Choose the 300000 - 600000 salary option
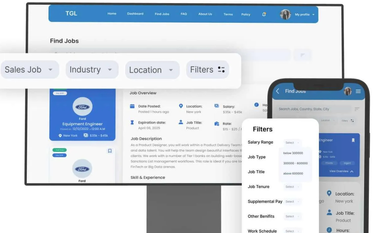Image resolution: width=373 pixels, height=233 pixels. [x=295, y=163]
